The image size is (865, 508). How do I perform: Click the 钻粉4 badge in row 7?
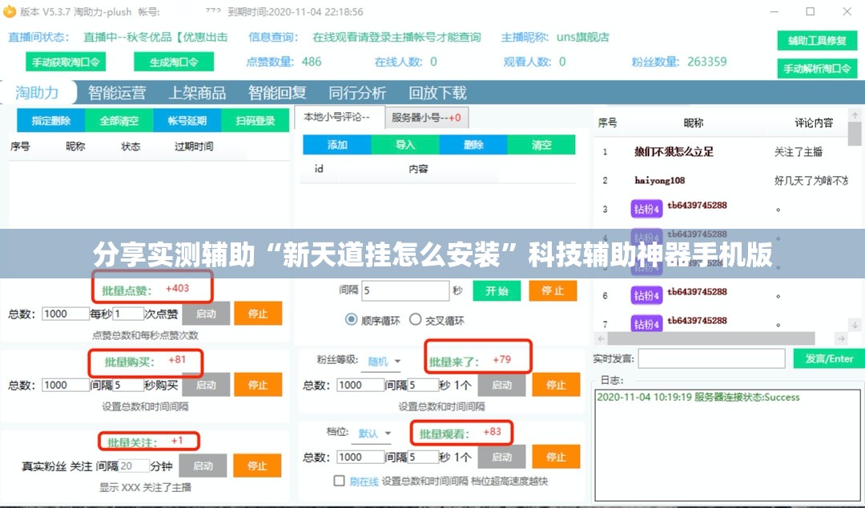point(646,323)
